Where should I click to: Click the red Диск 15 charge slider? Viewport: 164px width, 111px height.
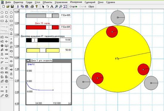coord(42,27)
